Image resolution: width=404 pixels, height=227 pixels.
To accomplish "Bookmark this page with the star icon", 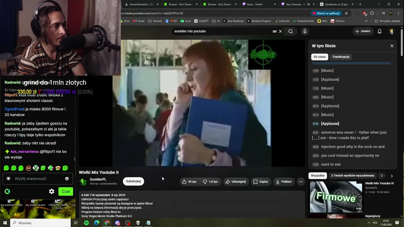I will tap(346, 13).
